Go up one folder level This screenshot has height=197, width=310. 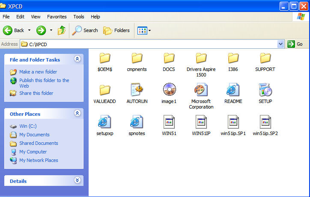[62, 30]
